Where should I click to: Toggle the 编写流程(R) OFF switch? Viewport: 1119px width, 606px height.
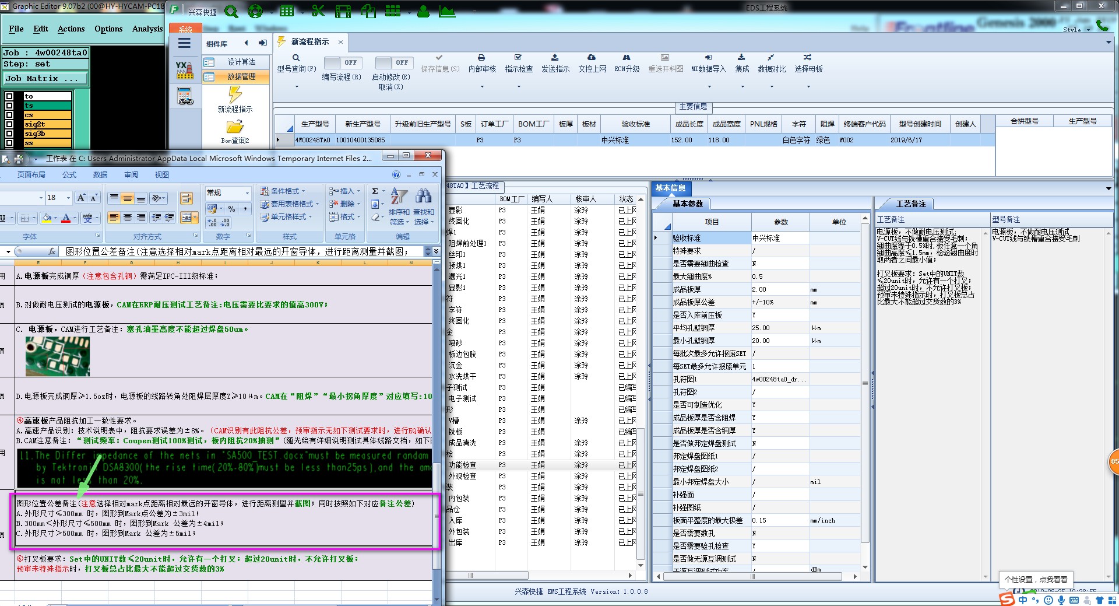pyautogui.click(x=343, y=62)
